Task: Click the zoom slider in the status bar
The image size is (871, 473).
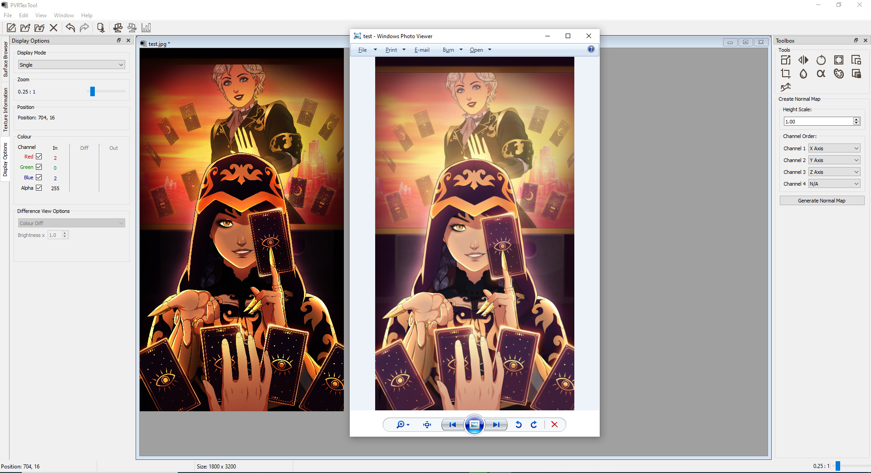Action: tap(838, 466)
